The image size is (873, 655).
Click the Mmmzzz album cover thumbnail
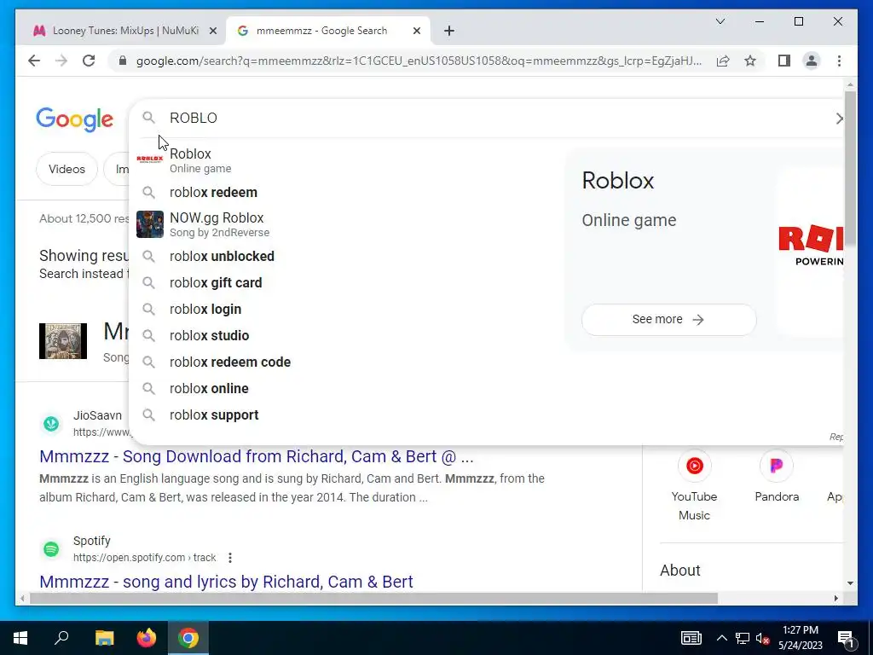click(x=63, y=341)
